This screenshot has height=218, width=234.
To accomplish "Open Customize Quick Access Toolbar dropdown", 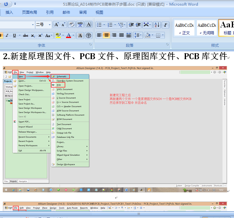I will point(15,4).
